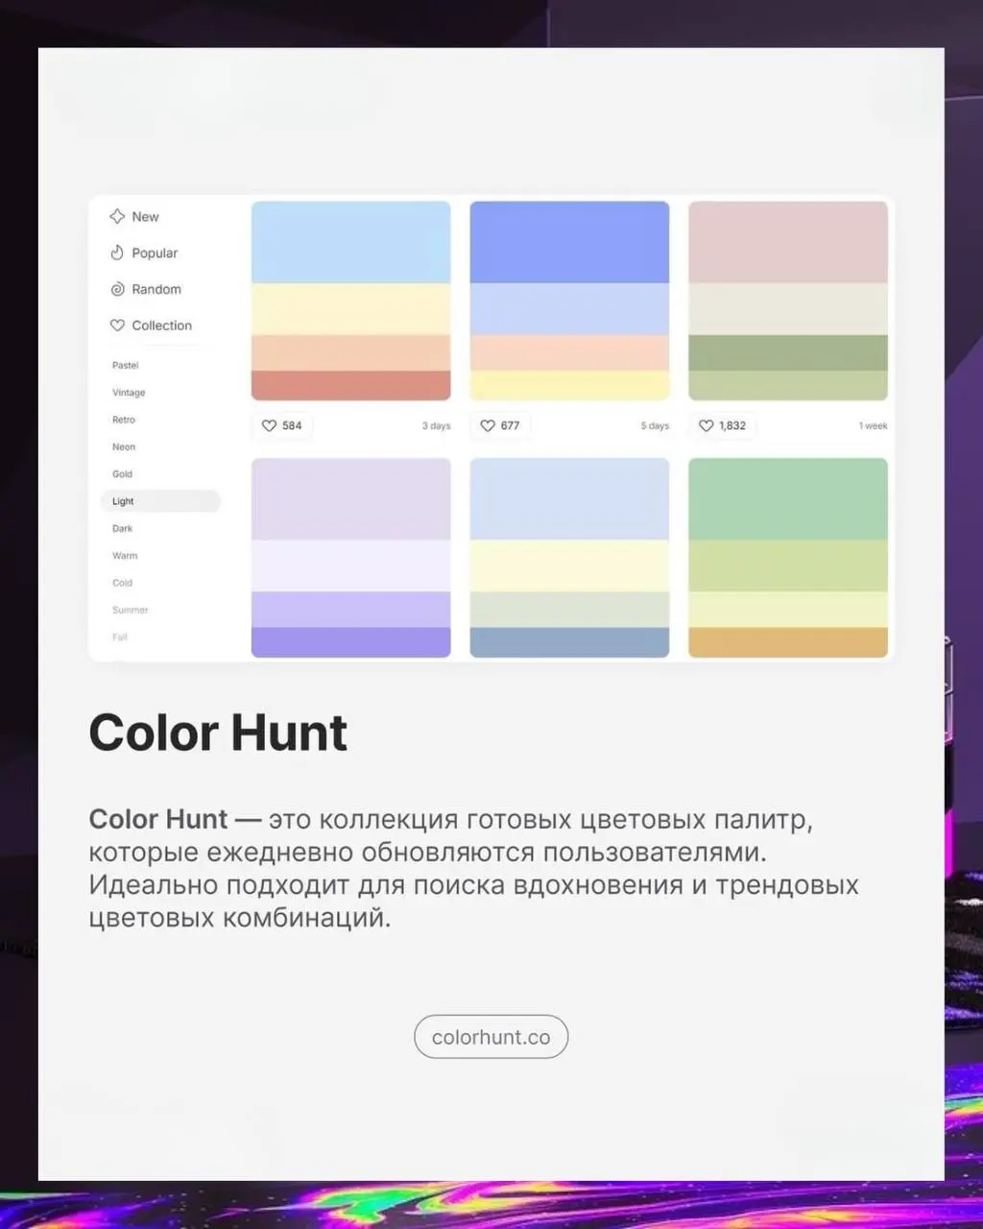This screenshot has width=983, height=1229.
Task: Open the Popular palettes section
Action: pos(144,253)
